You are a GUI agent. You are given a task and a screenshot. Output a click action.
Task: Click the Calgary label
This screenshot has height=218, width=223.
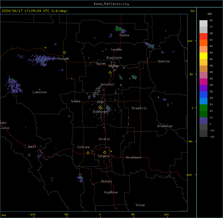[103, 156]
